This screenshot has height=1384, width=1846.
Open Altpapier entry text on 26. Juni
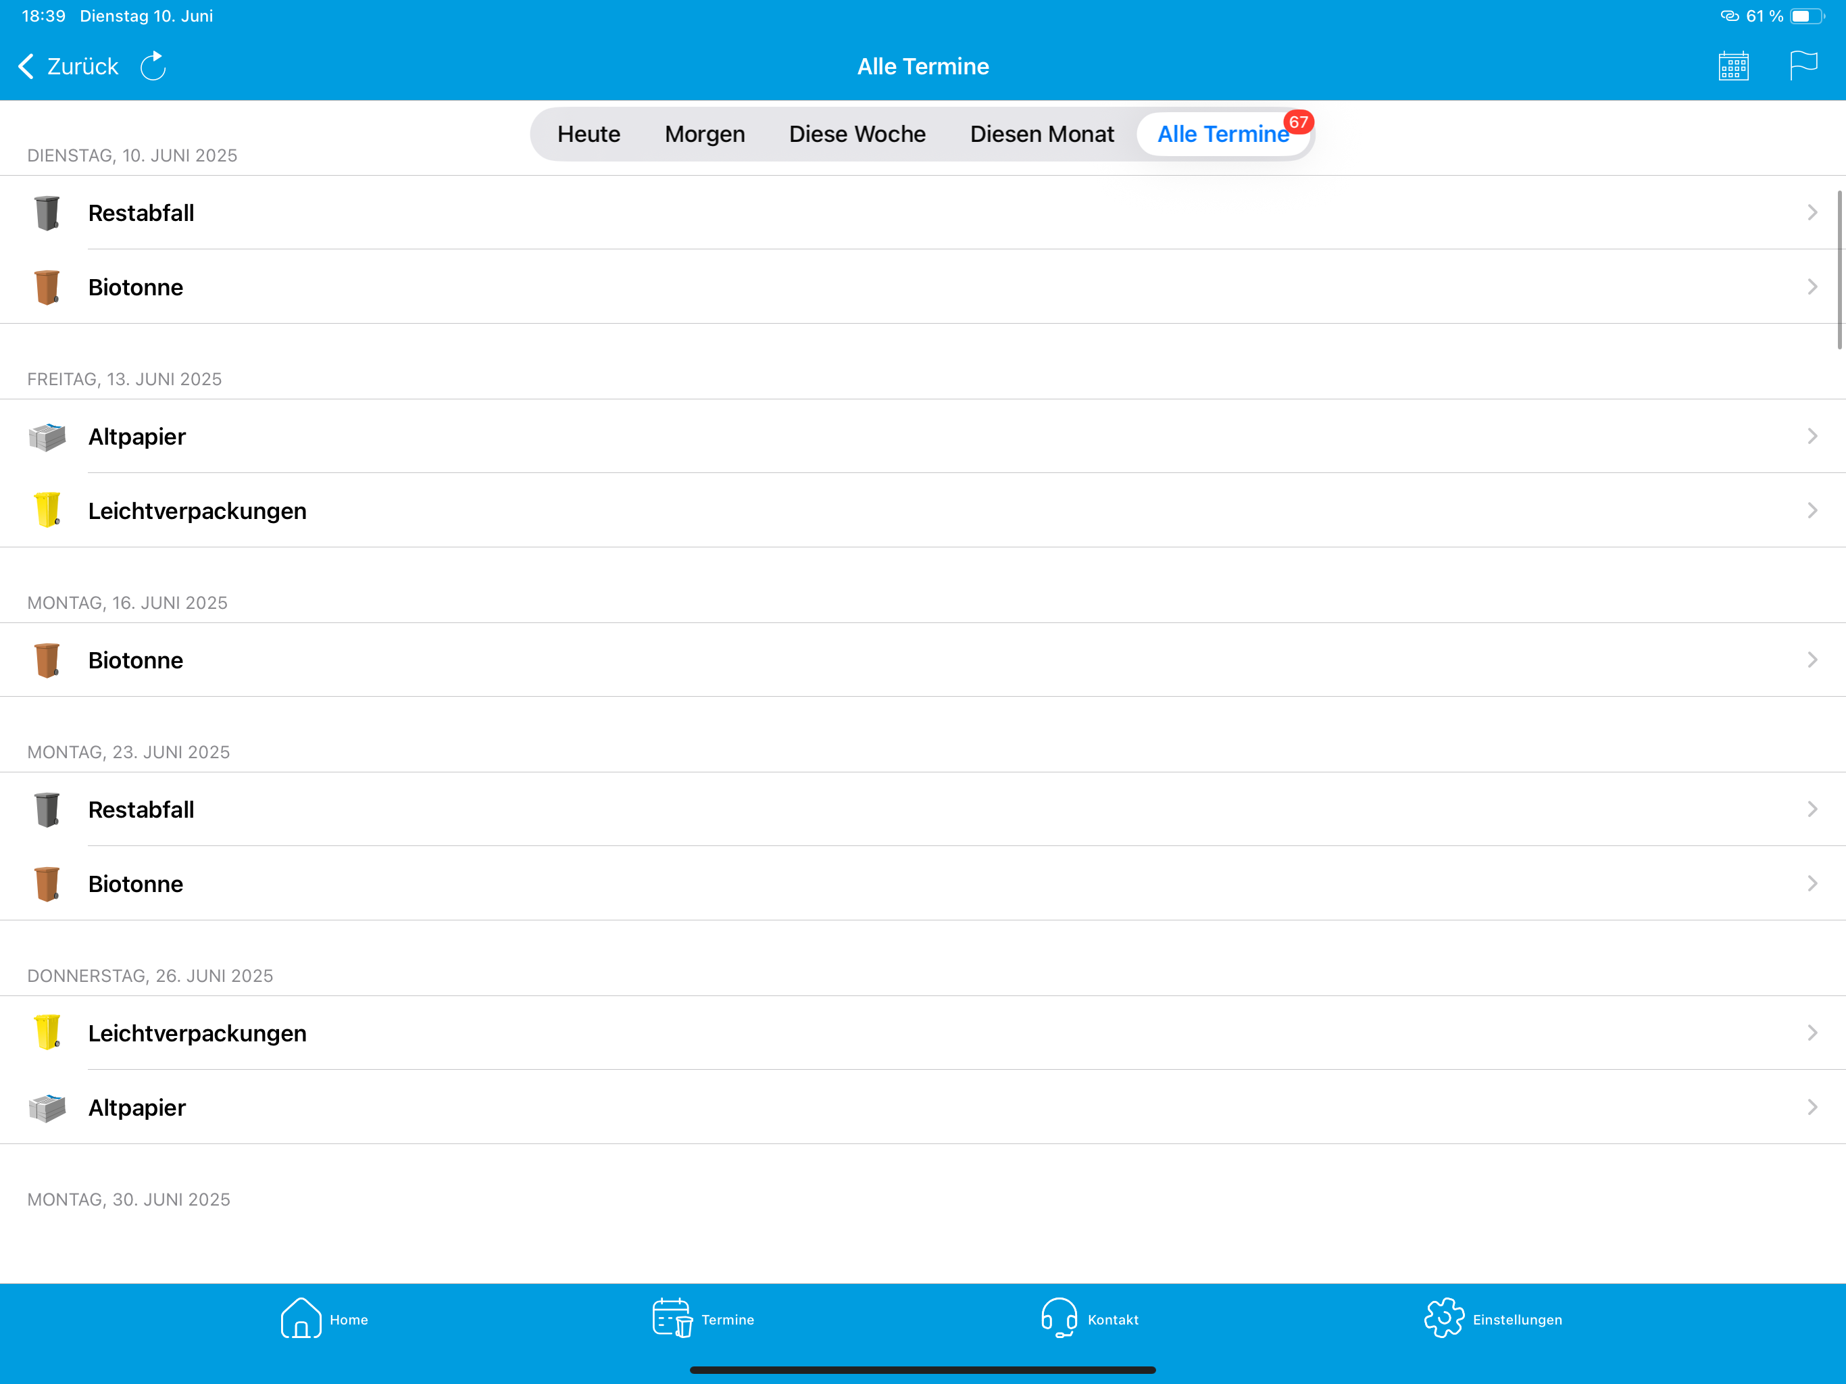coord(137,1108)
